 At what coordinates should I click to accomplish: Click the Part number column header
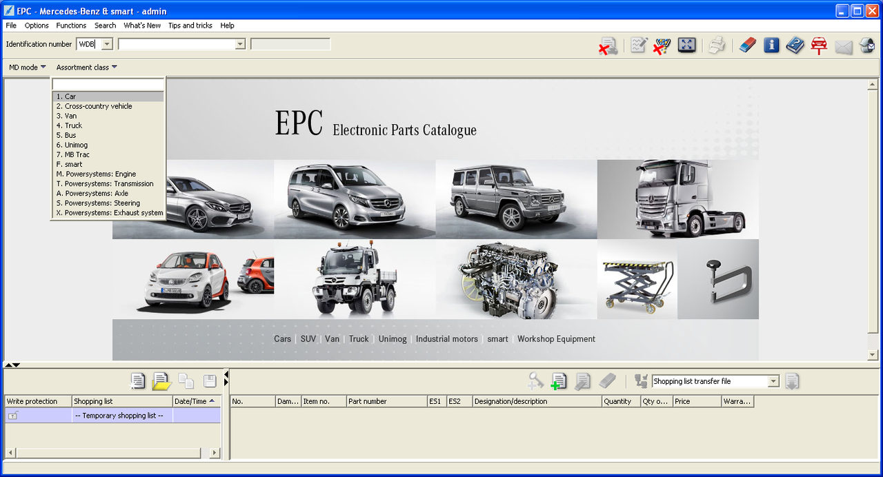386,401
